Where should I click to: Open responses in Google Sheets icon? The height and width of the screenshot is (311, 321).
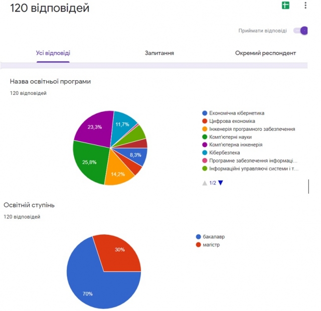(285, 6)
